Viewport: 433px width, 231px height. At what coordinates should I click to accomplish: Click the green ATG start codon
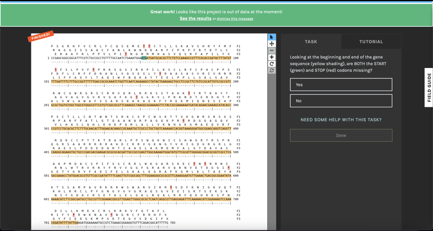(x=144, y=58)
